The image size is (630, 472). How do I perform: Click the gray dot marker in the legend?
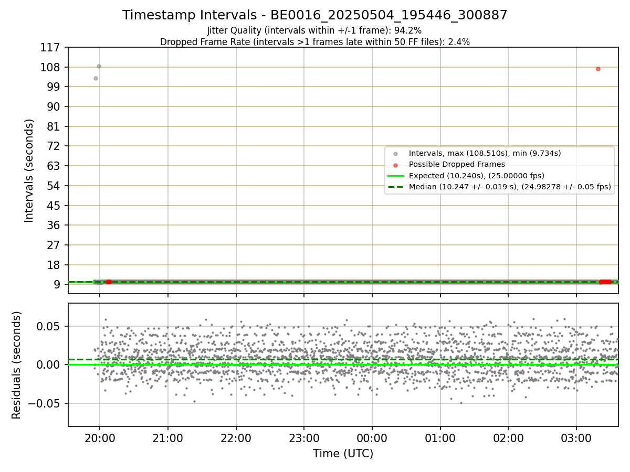click(395, 154)
